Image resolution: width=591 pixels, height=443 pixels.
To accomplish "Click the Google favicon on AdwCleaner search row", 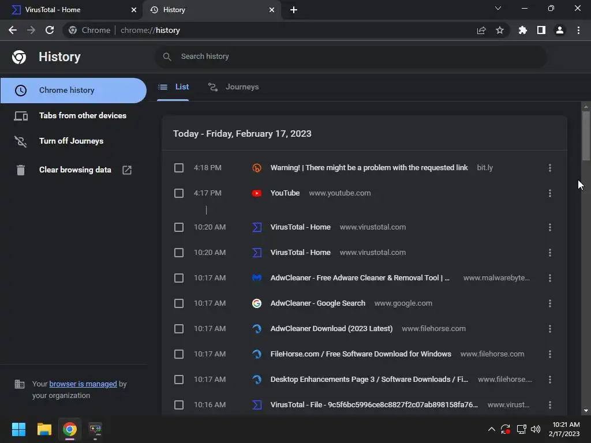I will pos(257,303).
